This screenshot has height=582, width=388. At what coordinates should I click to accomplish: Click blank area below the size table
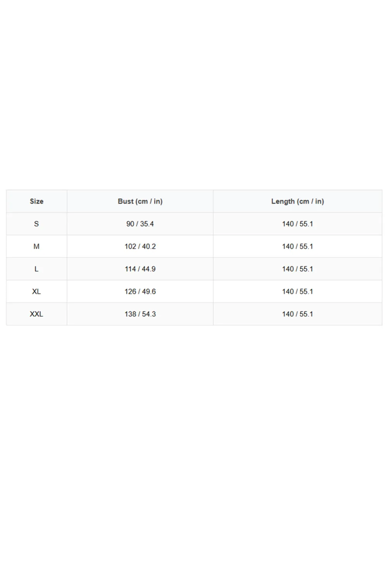(194, 454)
